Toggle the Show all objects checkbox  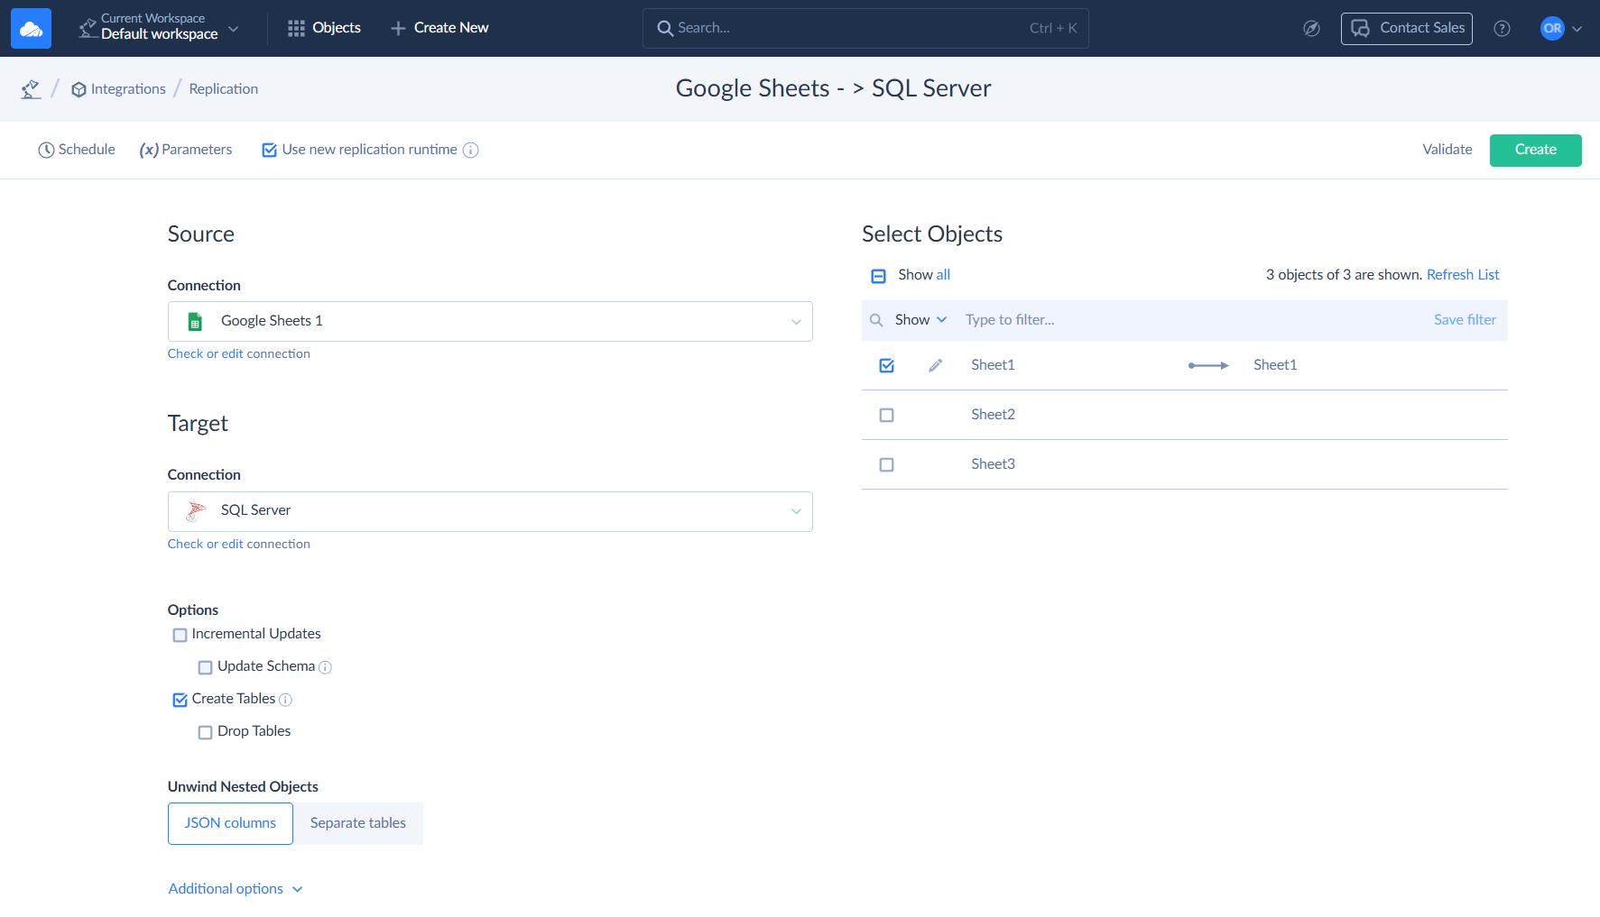tap(878, 276)
